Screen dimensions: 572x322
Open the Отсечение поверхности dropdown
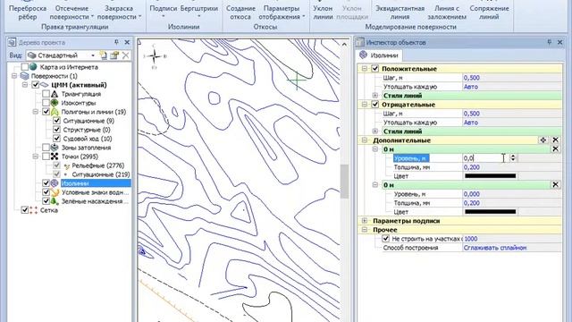[71, 13]
